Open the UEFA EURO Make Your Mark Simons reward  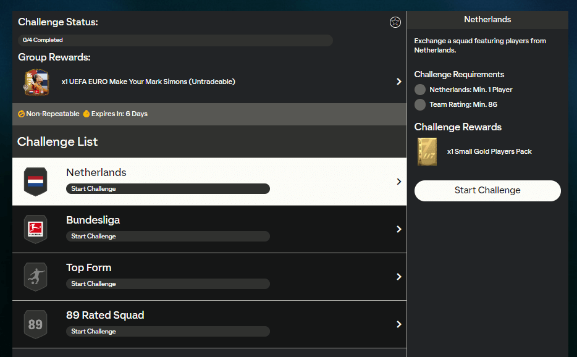148,82
